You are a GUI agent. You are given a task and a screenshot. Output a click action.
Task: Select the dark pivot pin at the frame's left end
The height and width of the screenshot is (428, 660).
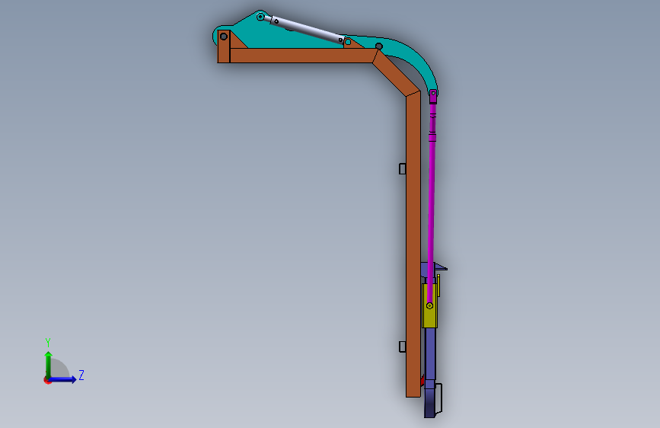click(224, 37)
